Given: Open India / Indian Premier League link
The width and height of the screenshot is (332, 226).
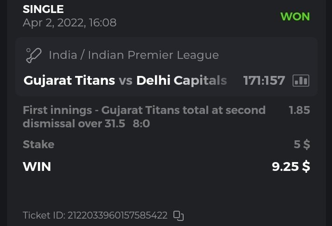Looking at the screenshot, I should [134, 55].
